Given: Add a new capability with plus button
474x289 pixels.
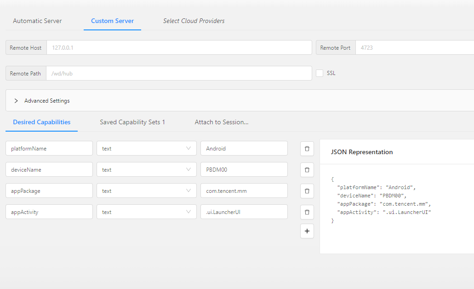Looking at the screenshot, I should click(x=307, y=231).
